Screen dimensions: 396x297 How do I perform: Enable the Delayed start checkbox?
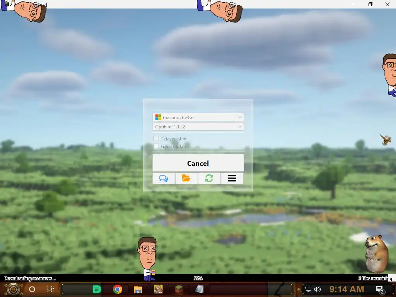point(156,138)
